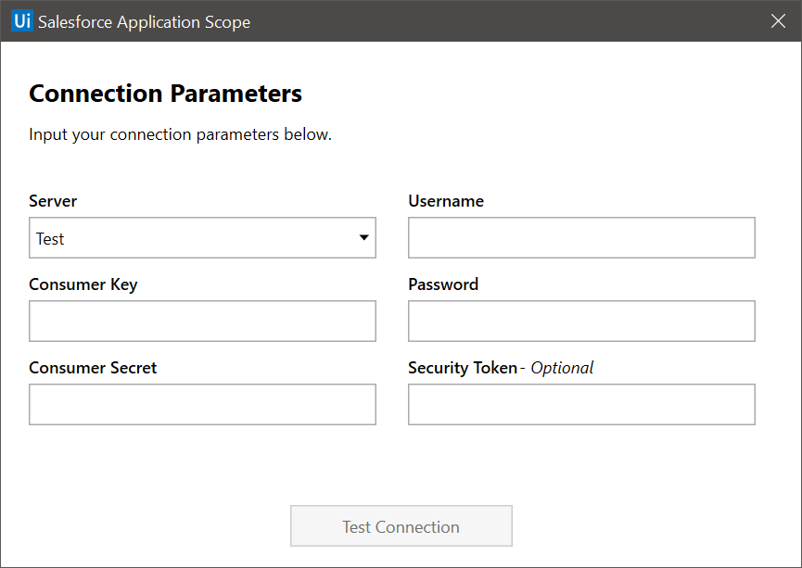Click the UiPath logo in title bar
This screenshot has height=568, width=802.
click(22, 21)
